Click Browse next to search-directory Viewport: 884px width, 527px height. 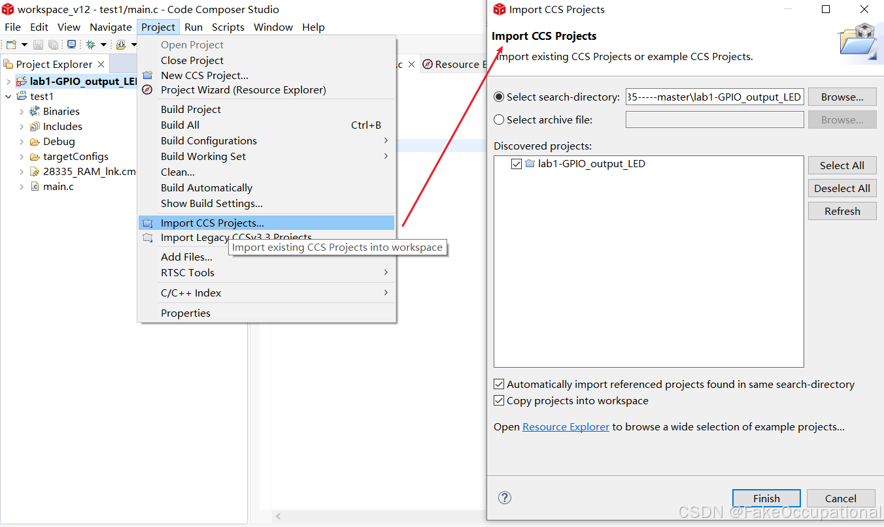click(x=842, y=97)
